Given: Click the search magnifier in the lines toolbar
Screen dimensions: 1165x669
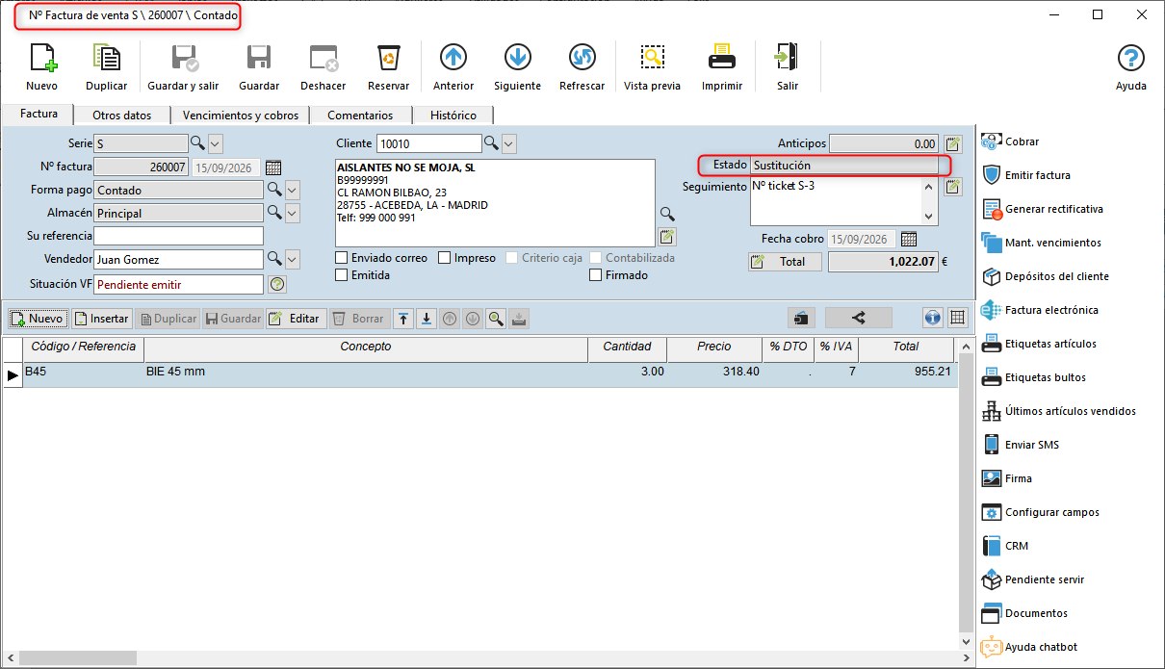Looking at the screenshot, I should (x=495, y=318).
